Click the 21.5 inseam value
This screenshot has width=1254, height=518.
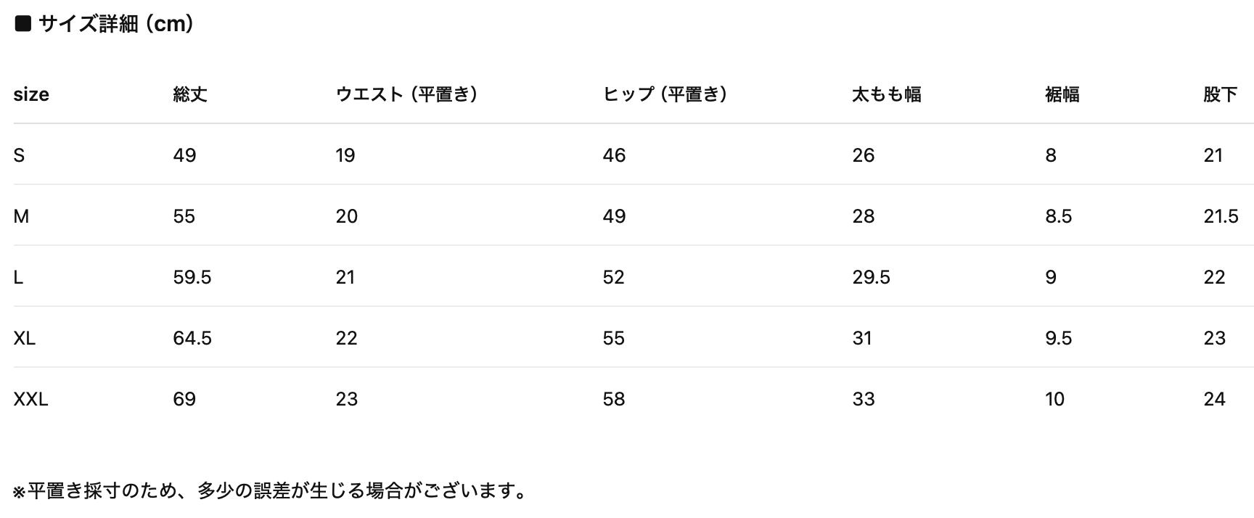[1221, 216]
